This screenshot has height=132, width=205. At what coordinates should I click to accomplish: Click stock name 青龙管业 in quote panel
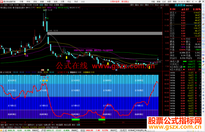pyautogui.click(x=180, y=5)
